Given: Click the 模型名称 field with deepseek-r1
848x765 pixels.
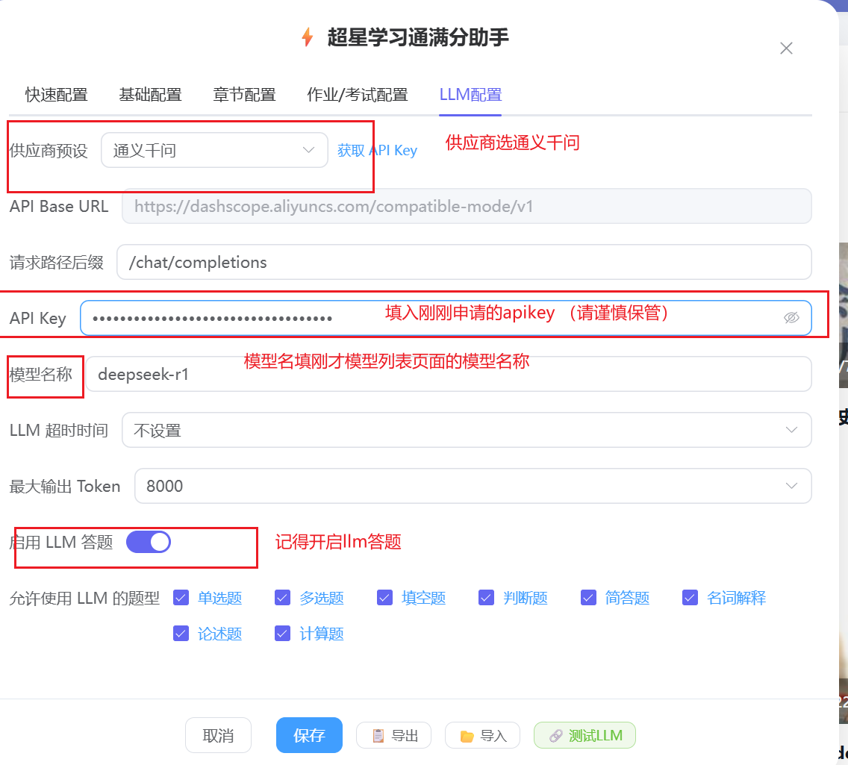Looking at the screenshot, I should pos(449,374).
